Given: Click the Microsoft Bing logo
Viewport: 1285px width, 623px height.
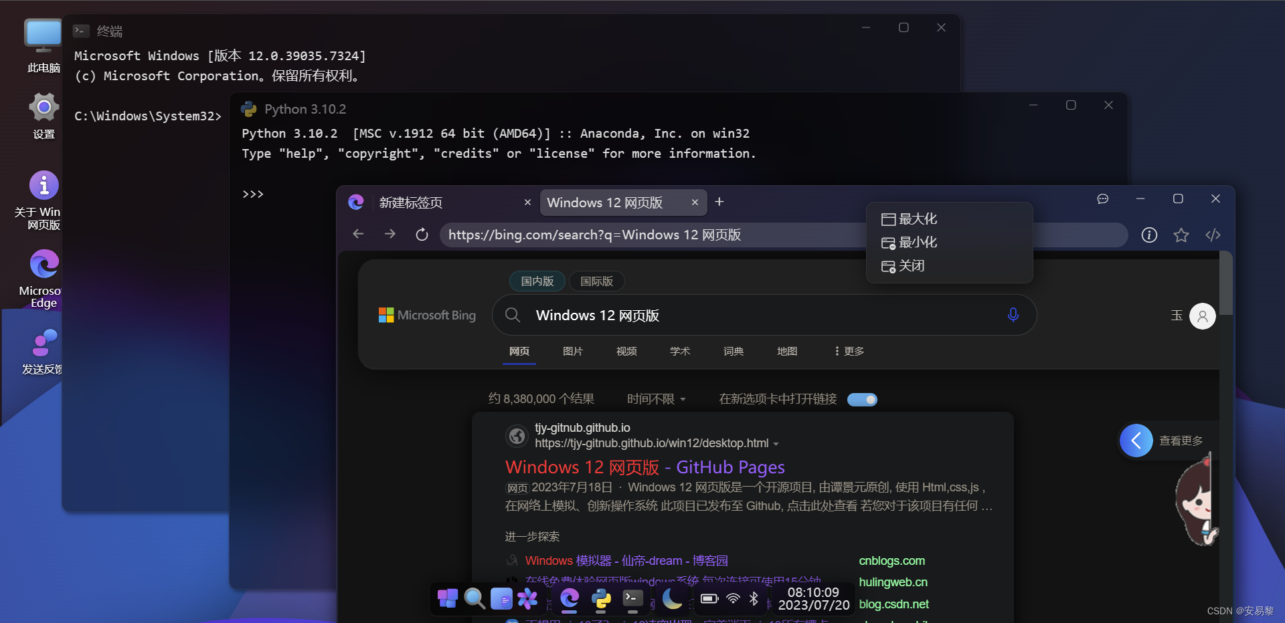Looking at the screenshot, I should (x=427, y=315).
